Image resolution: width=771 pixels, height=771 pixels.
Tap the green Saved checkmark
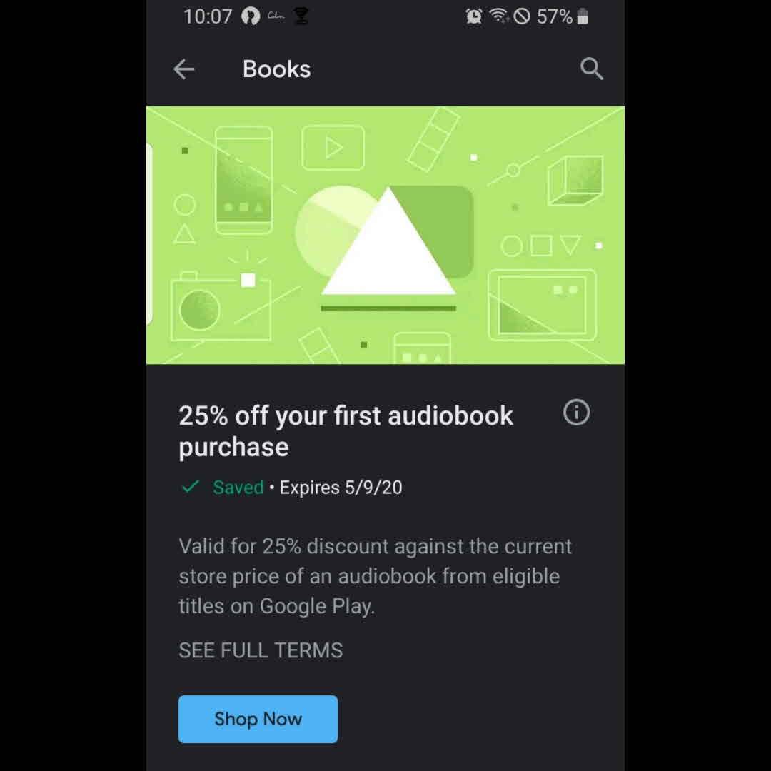191,487
